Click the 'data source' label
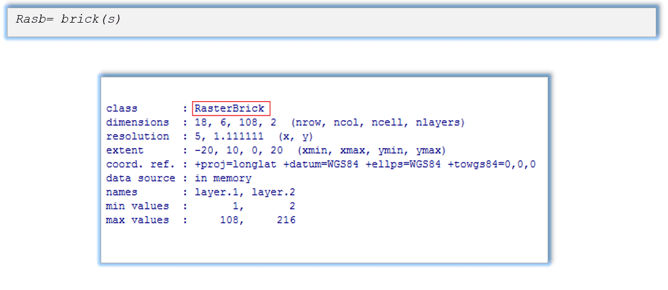The width and height of the screenshot is (668, 290). 140,178
